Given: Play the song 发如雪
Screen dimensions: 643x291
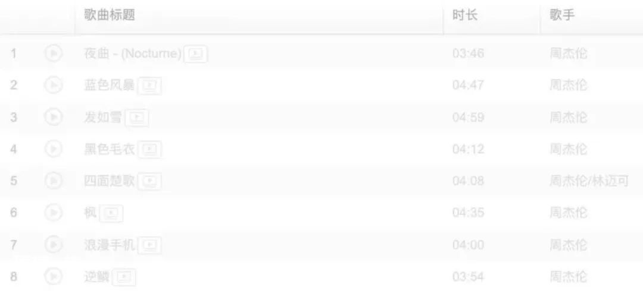Looking at the screenshot, I should [54, 118].
